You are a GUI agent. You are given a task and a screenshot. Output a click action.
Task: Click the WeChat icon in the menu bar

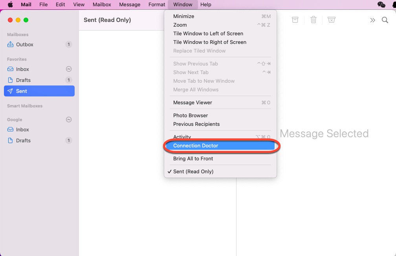tap(381, 5)
